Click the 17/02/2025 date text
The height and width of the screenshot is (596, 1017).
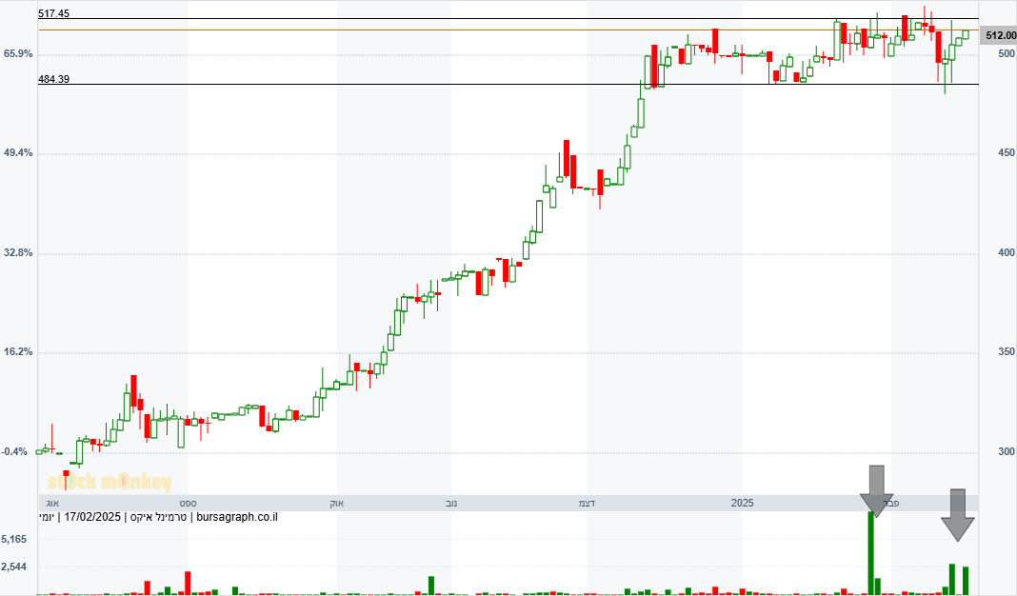(x=92, y=517)
